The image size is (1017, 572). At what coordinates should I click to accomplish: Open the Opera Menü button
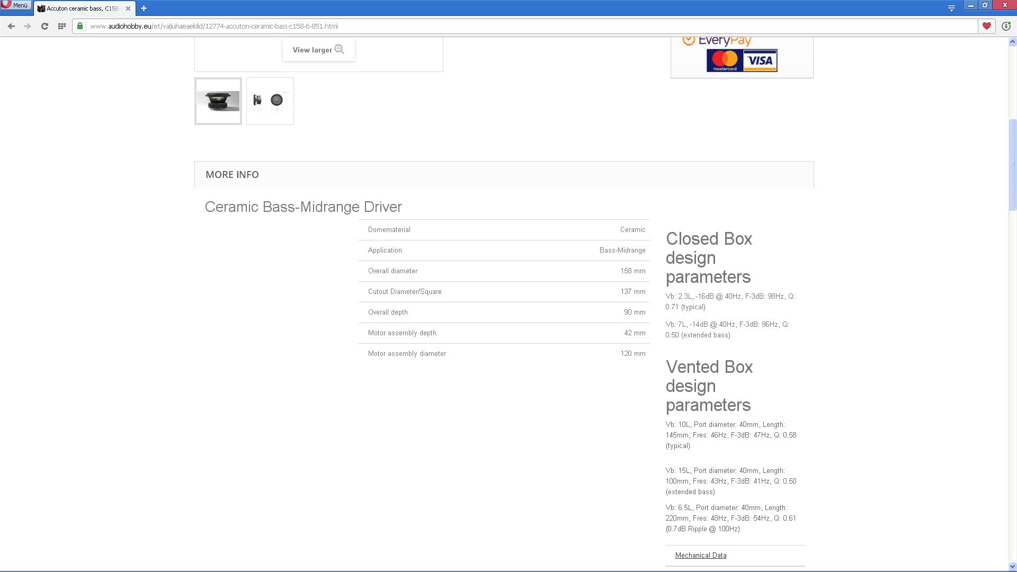click(x=15, y=5)
